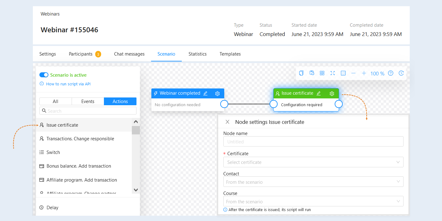Open history via the clock arrow icon
This screenshot has width=442, height=221.
point(401,73)
